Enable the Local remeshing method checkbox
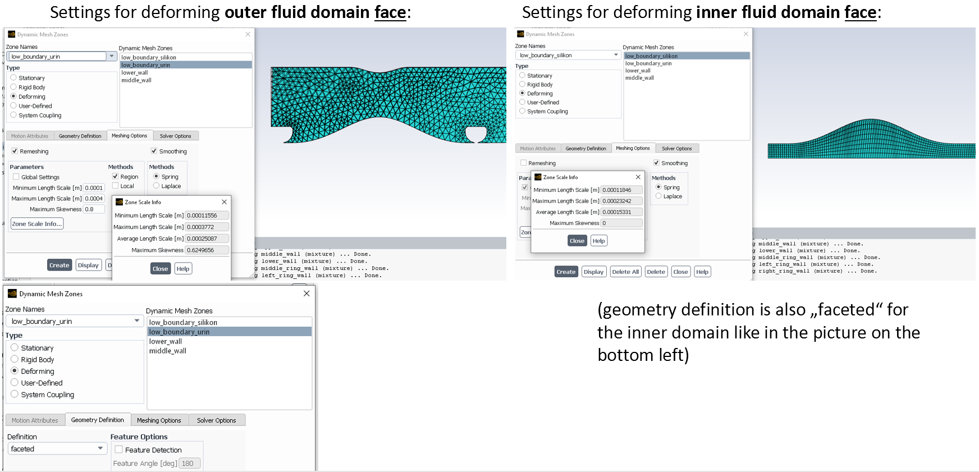The height and width of the screenshot is (472, 979). (x=115, y=186)
